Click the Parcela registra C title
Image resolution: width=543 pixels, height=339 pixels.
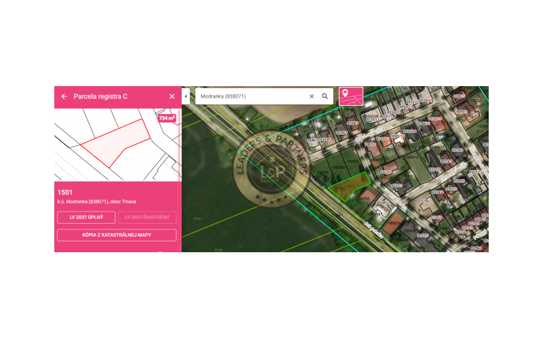pos(100,96)
